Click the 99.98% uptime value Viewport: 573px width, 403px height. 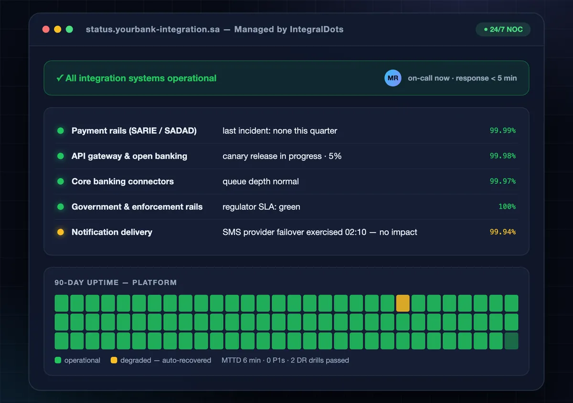[x=503, y=156]
